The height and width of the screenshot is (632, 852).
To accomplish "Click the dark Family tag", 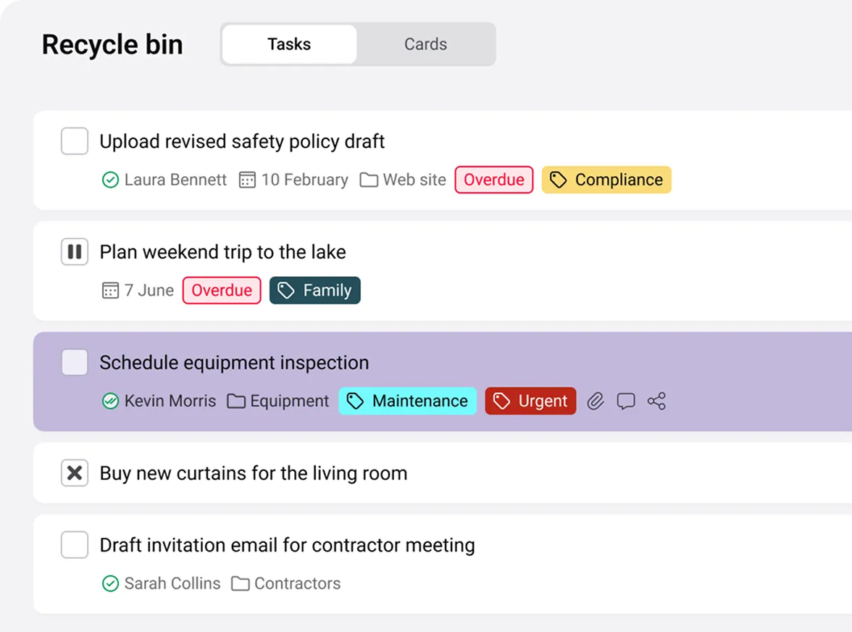I will click(314, 291).
